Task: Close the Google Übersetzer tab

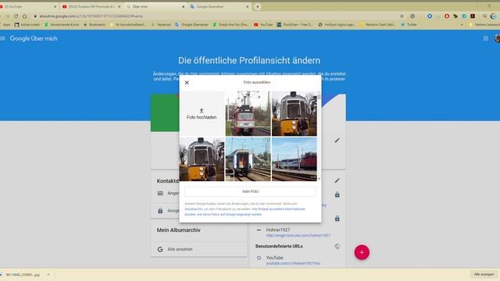Action: [247, 6]
